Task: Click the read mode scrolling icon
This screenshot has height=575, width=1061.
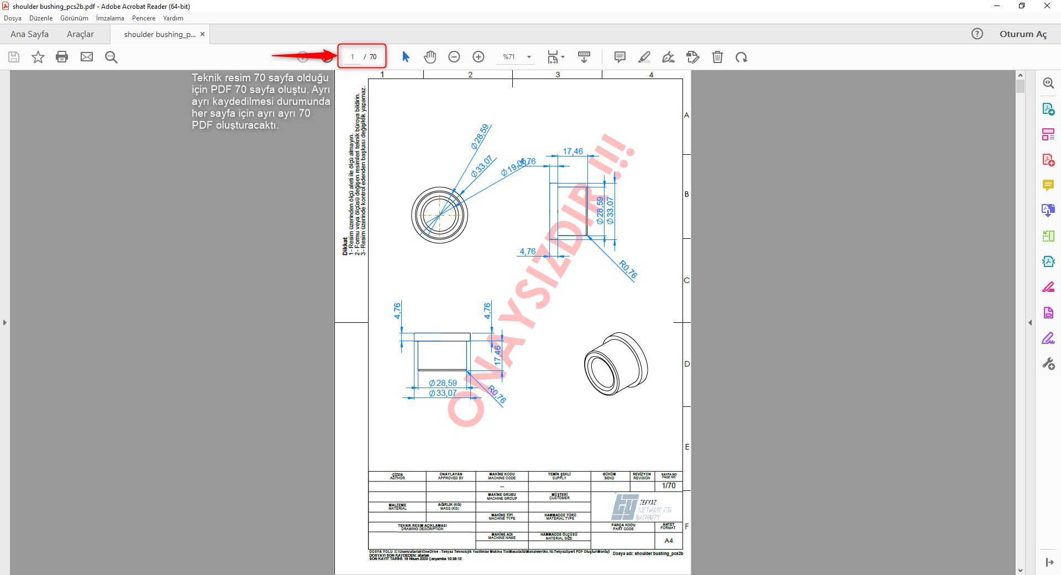Action: tap(584, 57)
